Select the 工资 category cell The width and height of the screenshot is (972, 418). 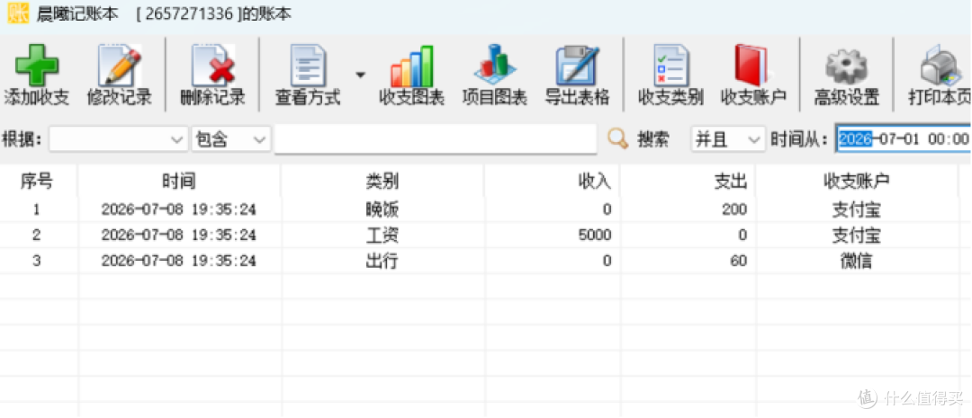[382, 236]
